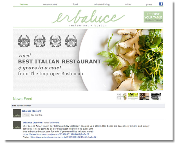Go to the home menu item

(24, 5)
